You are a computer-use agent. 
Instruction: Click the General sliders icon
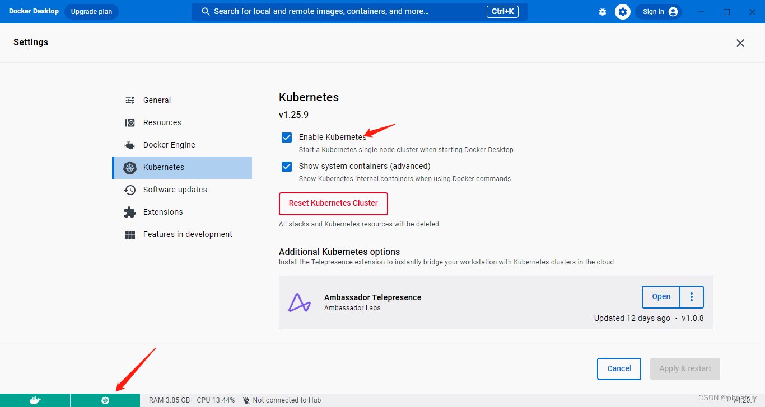coord(130,100)
